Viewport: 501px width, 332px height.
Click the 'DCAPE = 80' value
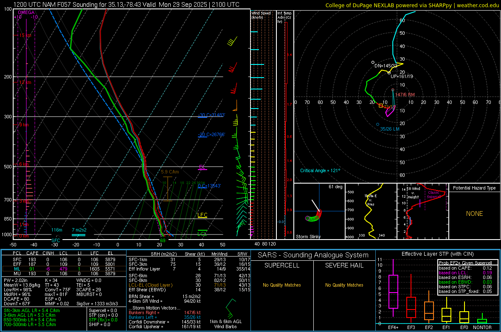[17, 299]
